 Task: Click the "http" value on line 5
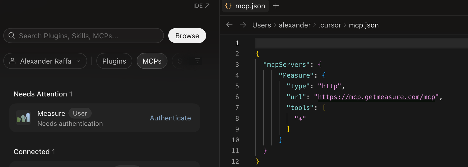point(329,86)
